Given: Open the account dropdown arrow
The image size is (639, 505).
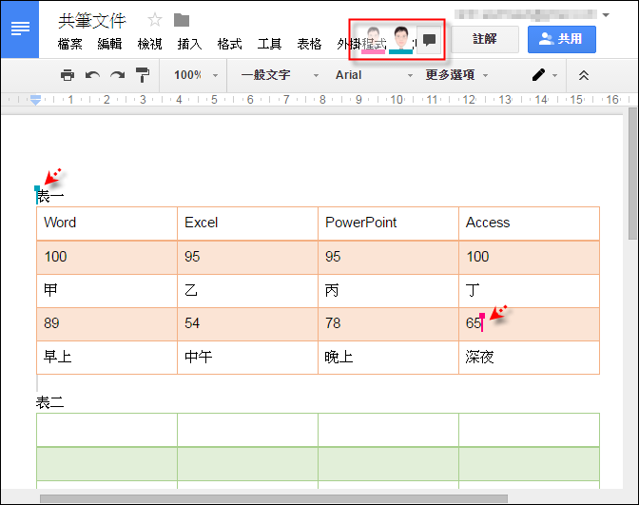Looking at the screenshot, I should (x=606, y=15).
